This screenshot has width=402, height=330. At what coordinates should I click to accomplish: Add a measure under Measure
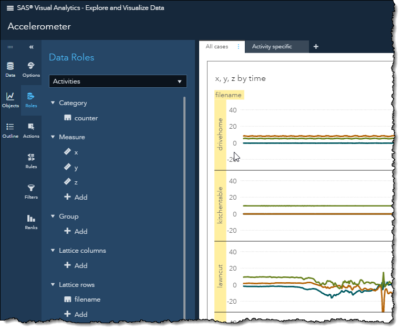pyautogui.click(x=76, y=197)
